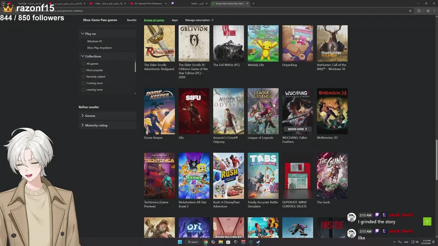Open the Wobbly Life cover art
Image resolution: width=438 pixels, height=246 pixels.
tap(263, 43)
